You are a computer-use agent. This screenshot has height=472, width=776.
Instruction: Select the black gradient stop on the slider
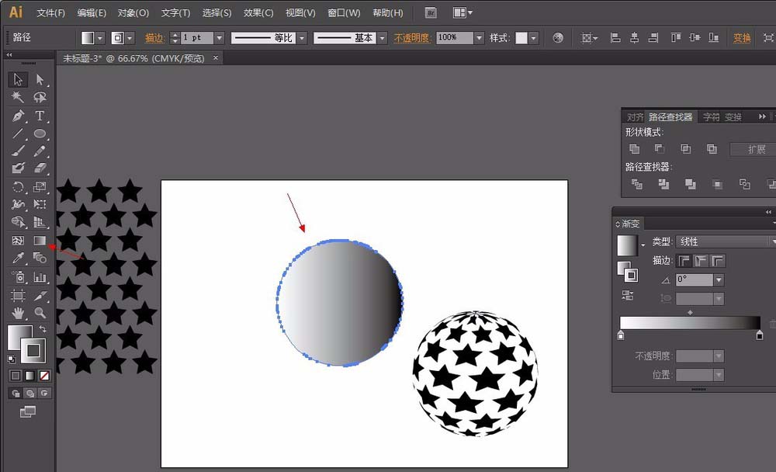[758, 335]
